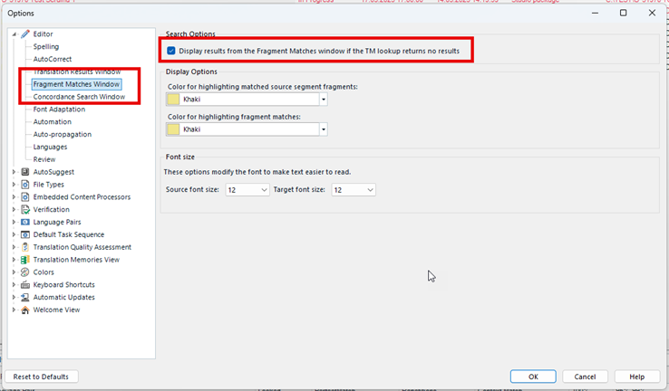The image size is (669, 391).
Task: Select Fragment Matches Window tree item
Action: coord(76,84)
